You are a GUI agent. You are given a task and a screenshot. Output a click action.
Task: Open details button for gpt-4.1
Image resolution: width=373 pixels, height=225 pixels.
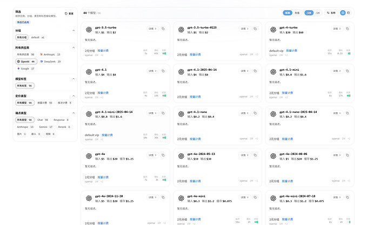click(152, 71)
